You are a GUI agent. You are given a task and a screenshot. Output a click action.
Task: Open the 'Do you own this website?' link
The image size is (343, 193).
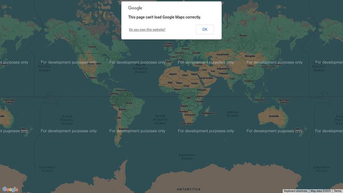point(147,30)
